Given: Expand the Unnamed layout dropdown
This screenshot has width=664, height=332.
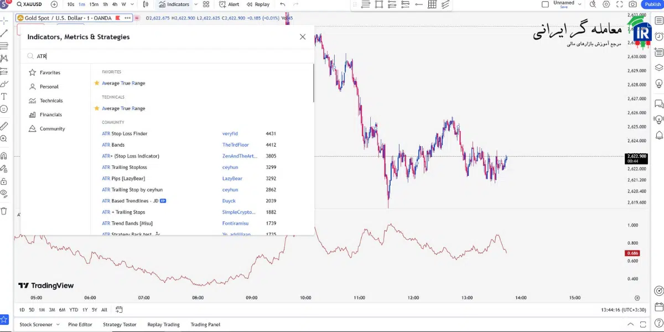Looking at the screenshot, I should (580, 3).
